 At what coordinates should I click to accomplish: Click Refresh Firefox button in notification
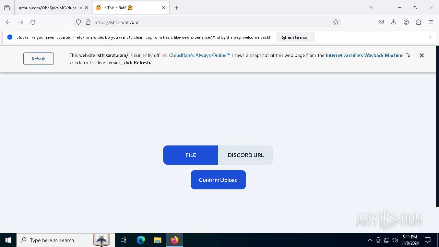coord(295,37)
